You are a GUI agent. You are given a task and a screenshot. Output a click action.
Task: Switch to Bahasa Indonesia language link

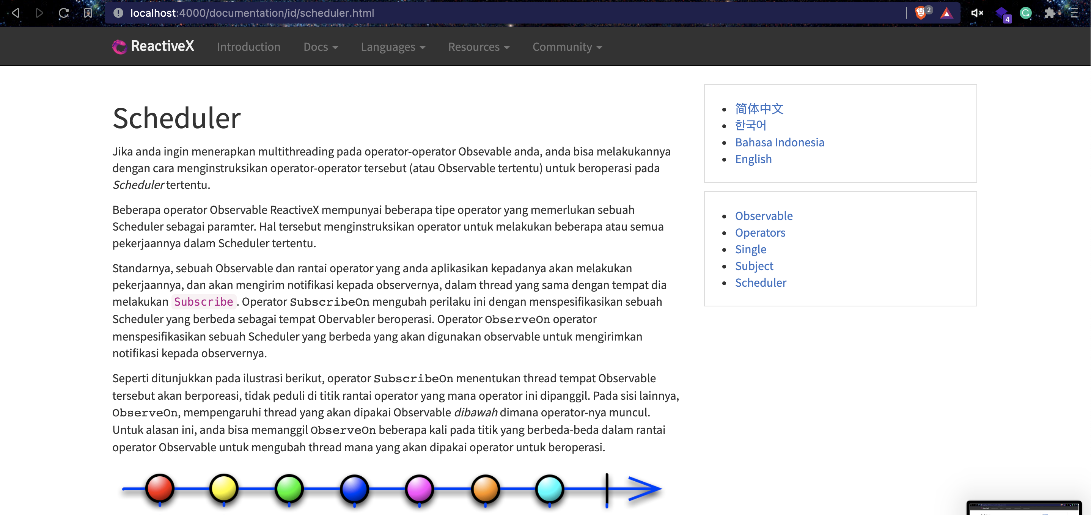[x=779, y=142]
